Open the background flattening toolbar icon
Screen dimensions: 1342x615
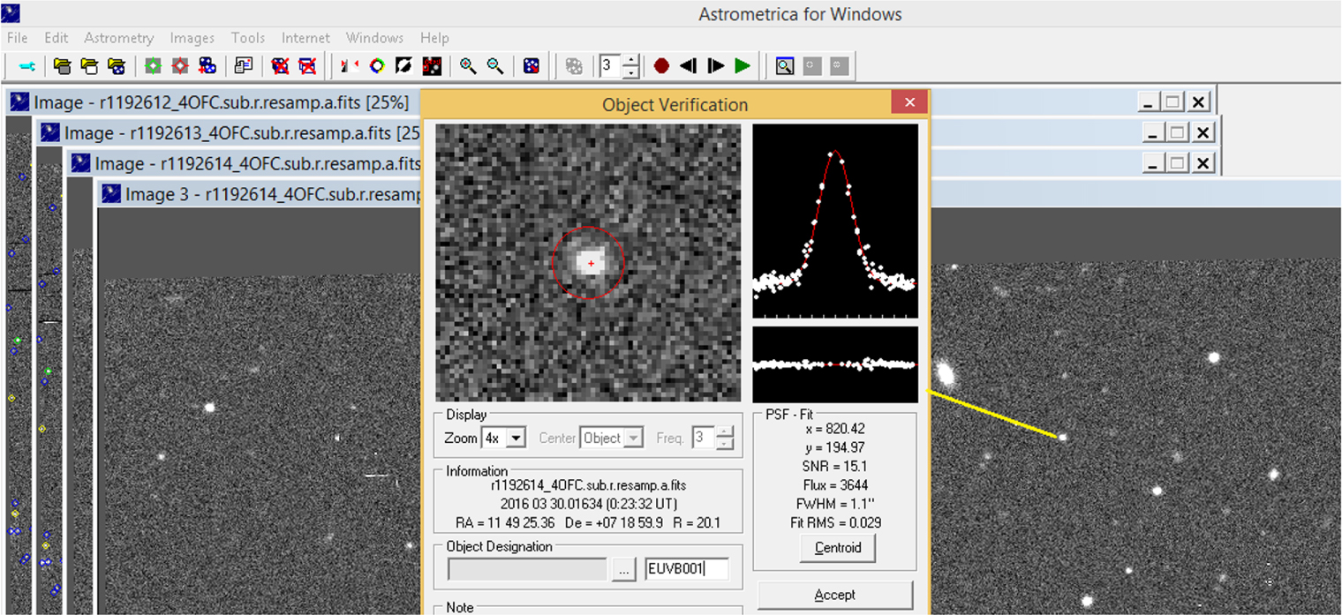(x=404, y=65)
